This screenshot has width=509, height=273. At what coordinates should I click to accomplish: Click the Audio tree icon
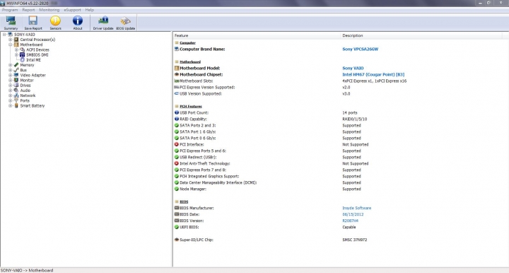coord(16,91)
